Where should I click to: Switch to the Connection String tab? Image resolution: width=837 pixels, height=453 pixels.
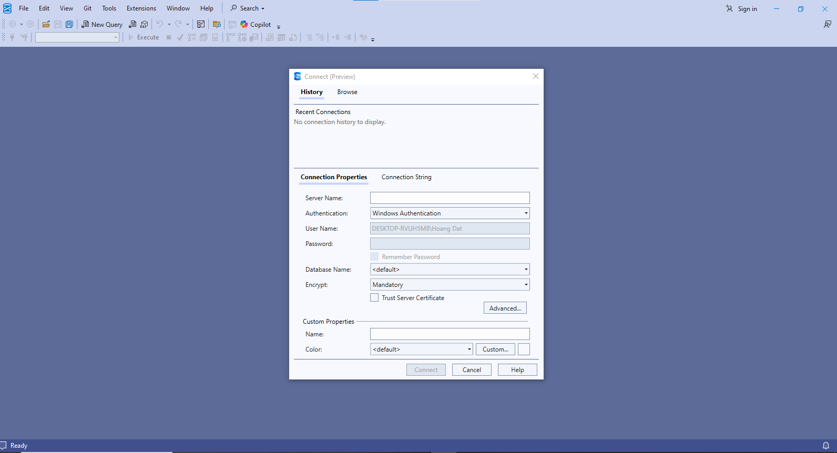click(406, 177)
